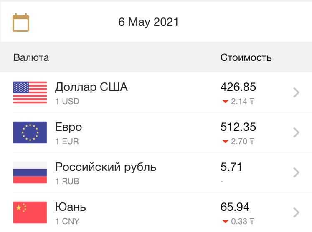Open the Российский рубль currency entry
This screenshot has width=312, height=232.
(156, 172)
